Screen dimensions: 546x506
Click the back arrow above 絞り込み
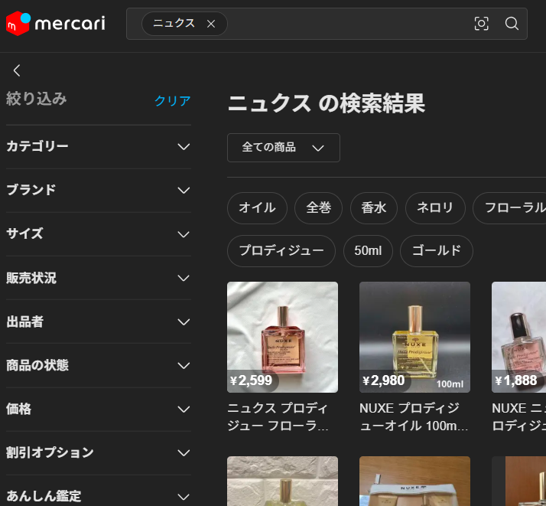pyautogui.click(x=17, y=70)
